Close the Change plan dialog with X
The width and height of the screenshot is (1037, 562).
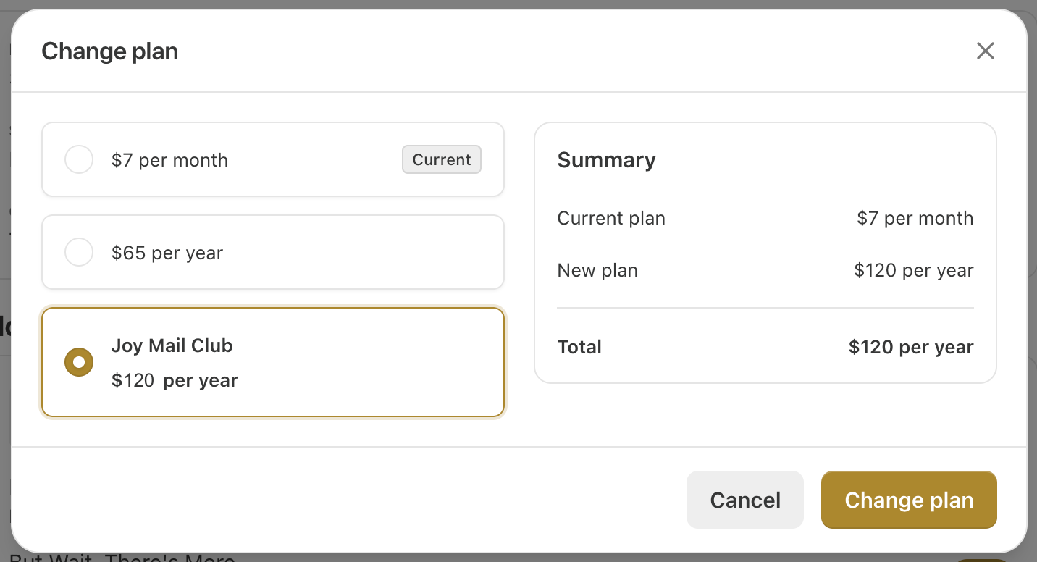(x=985, y=51)
